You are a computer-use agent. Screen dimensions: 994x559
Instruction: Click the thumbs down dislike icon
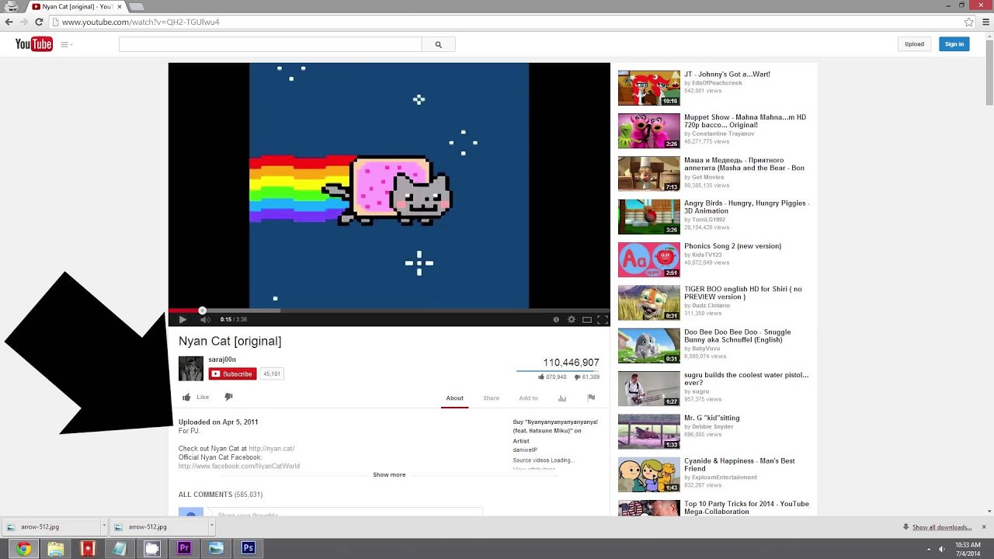[228, 397]
